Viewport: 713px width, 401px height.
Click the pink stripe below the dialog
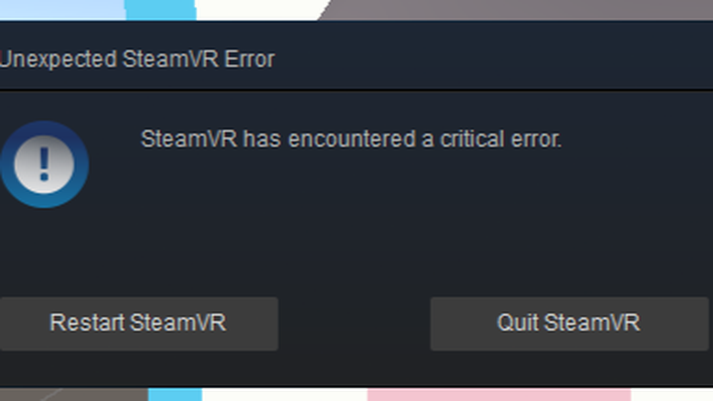click(499, 395)
